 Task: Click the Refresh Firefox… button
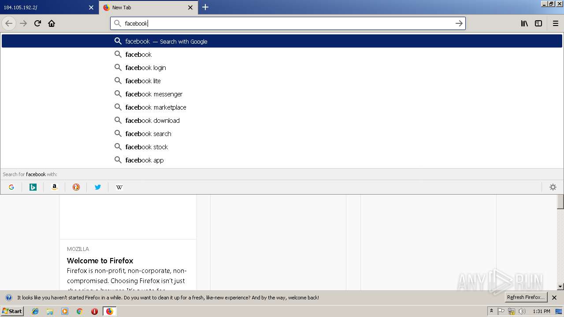[526, 297]
